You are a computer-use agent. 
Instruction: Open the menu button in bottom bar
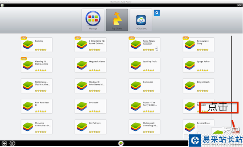(13, 143)
